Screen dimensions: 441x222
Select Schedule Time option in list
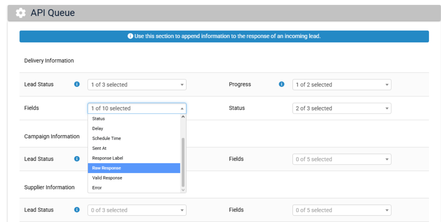point(134,138)
